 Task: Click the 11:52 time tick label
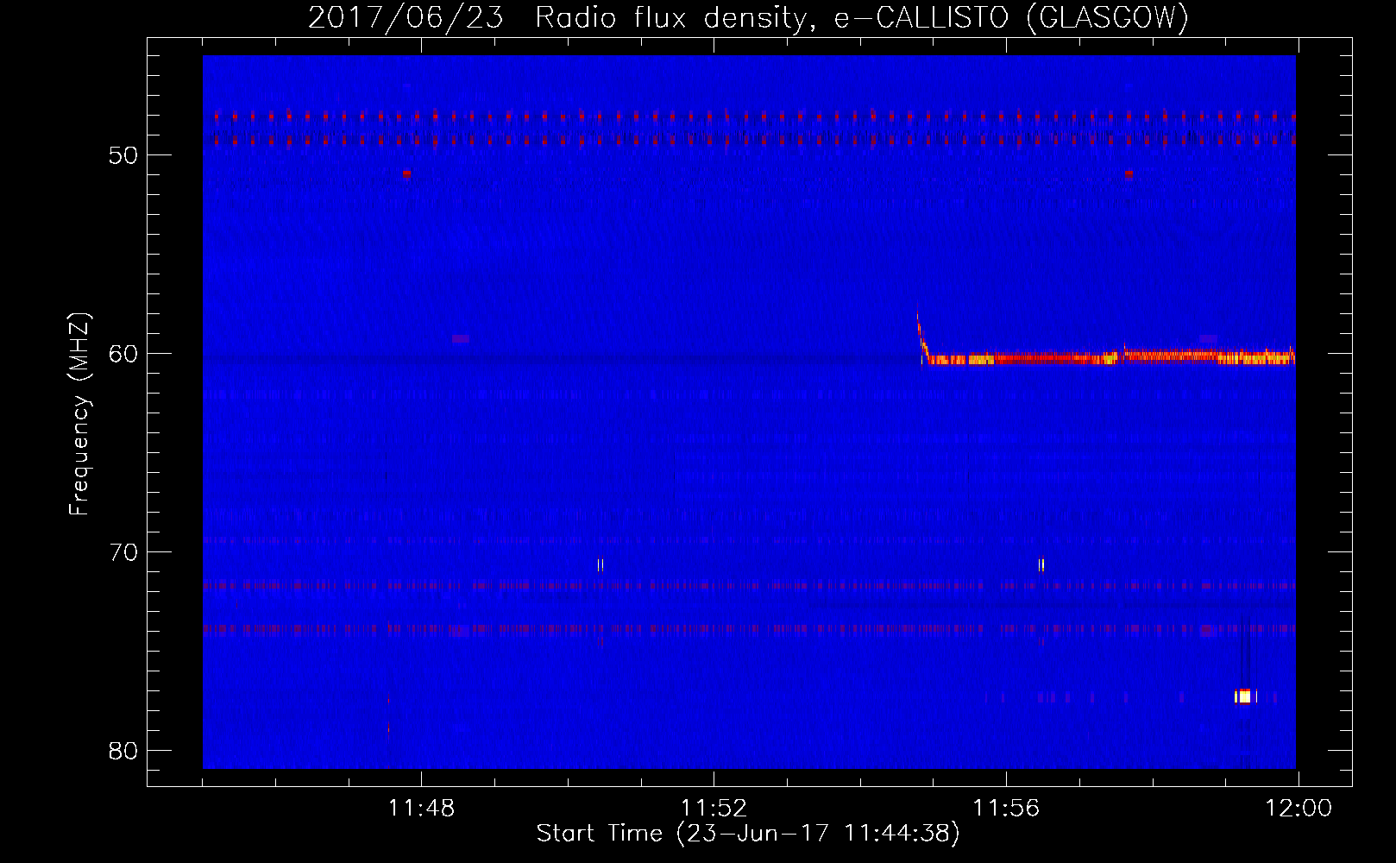coord(714,809)
